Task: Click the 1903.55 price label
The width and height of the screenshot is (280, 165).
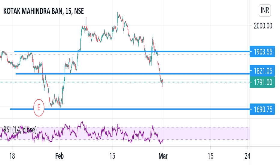Action: (x=262, y=52)
